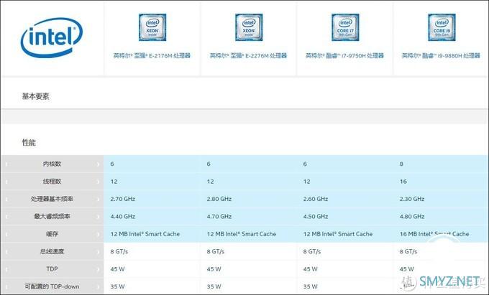Collapse the 性能 section header
This screenshot has width=489, height=295.
(29, 143)
